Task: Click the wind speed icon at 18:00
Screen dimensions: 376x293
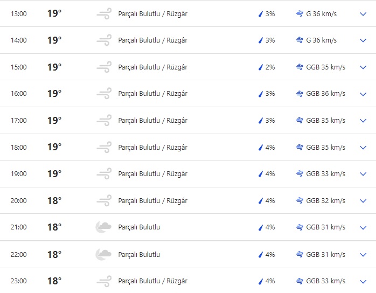Action: (300, 148)
